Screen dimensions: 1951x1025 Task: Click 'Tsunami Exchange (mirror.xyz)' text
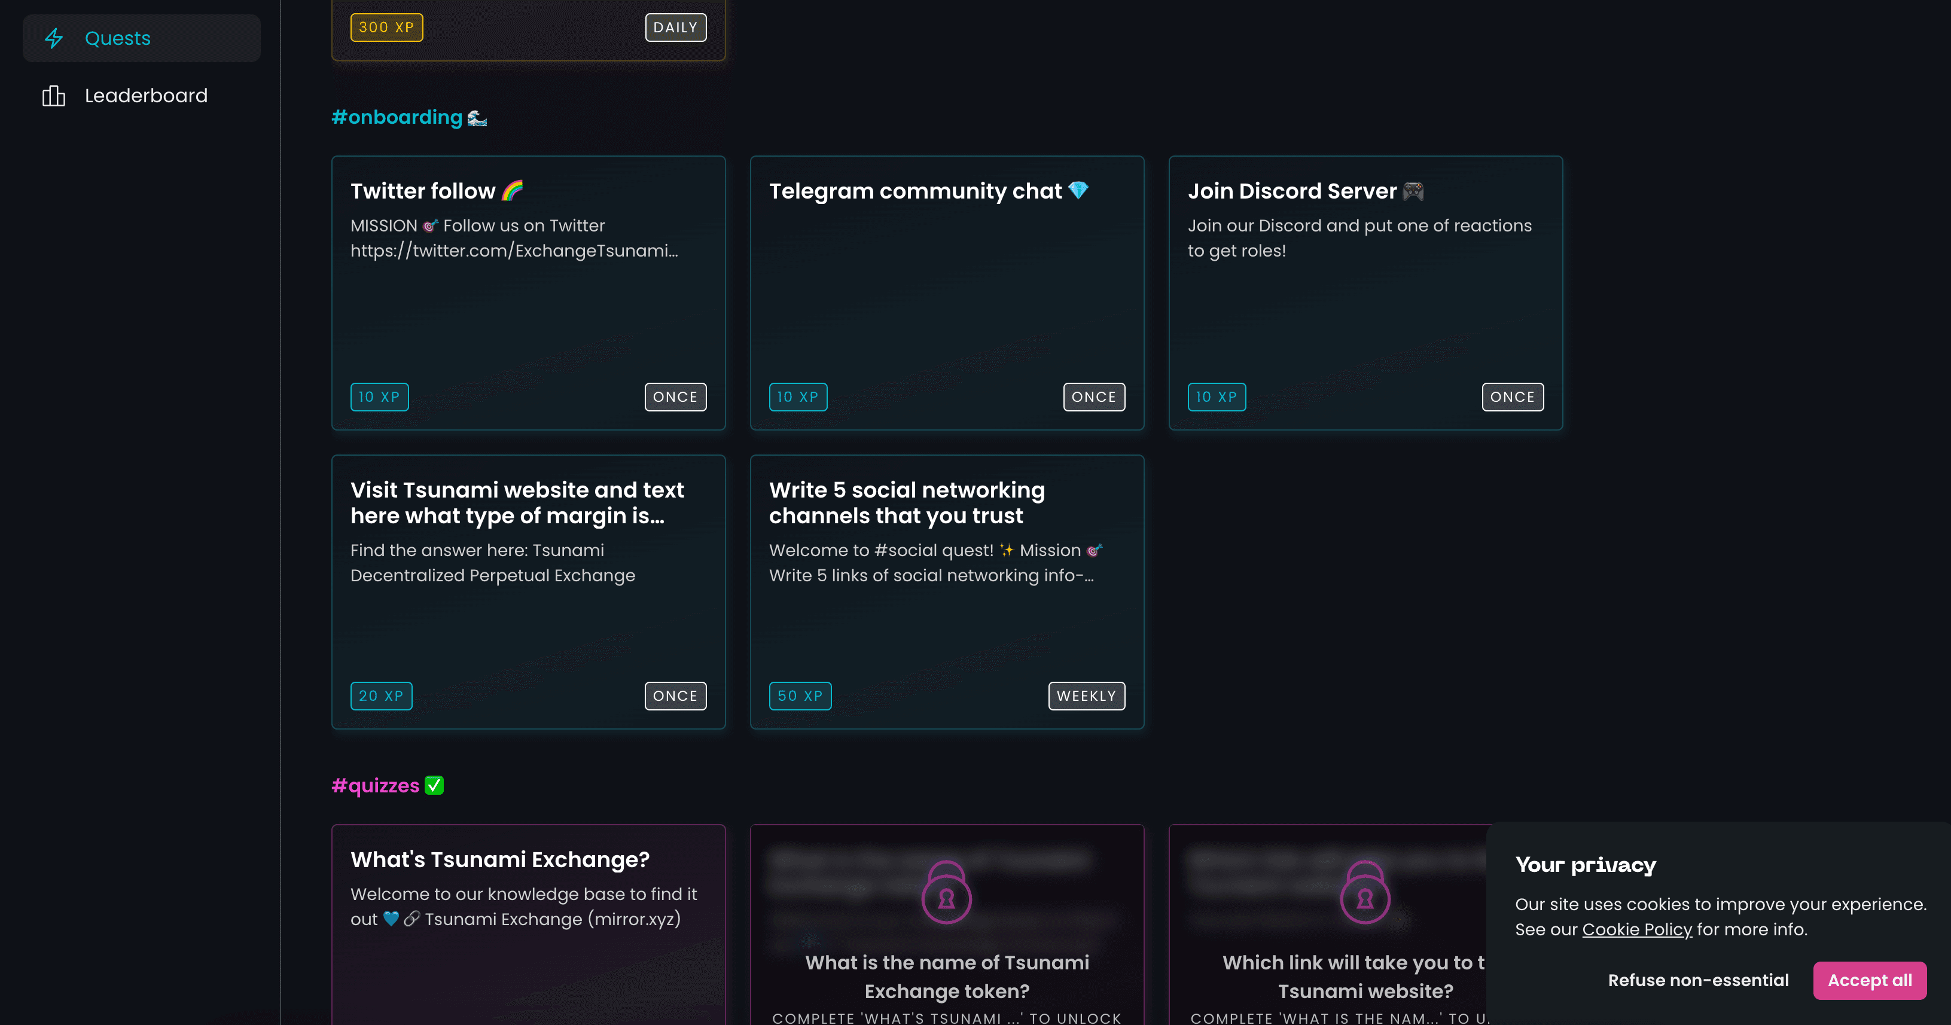[x=553, y=919]
